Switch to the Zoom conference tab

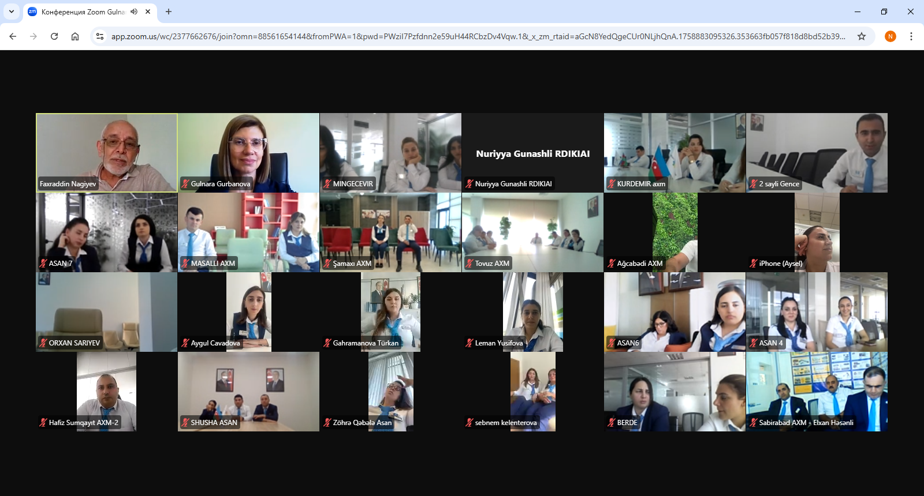pos(81,12)
